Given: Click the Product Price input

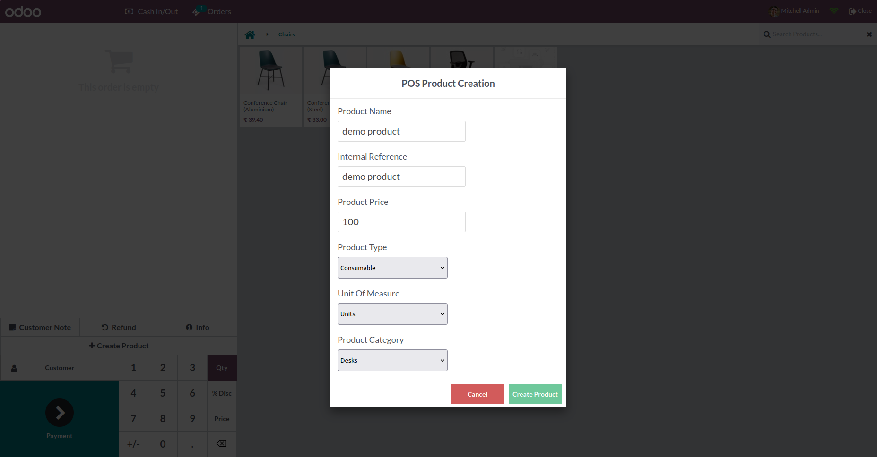Looking at the screenshot, I should click(401, 222).
